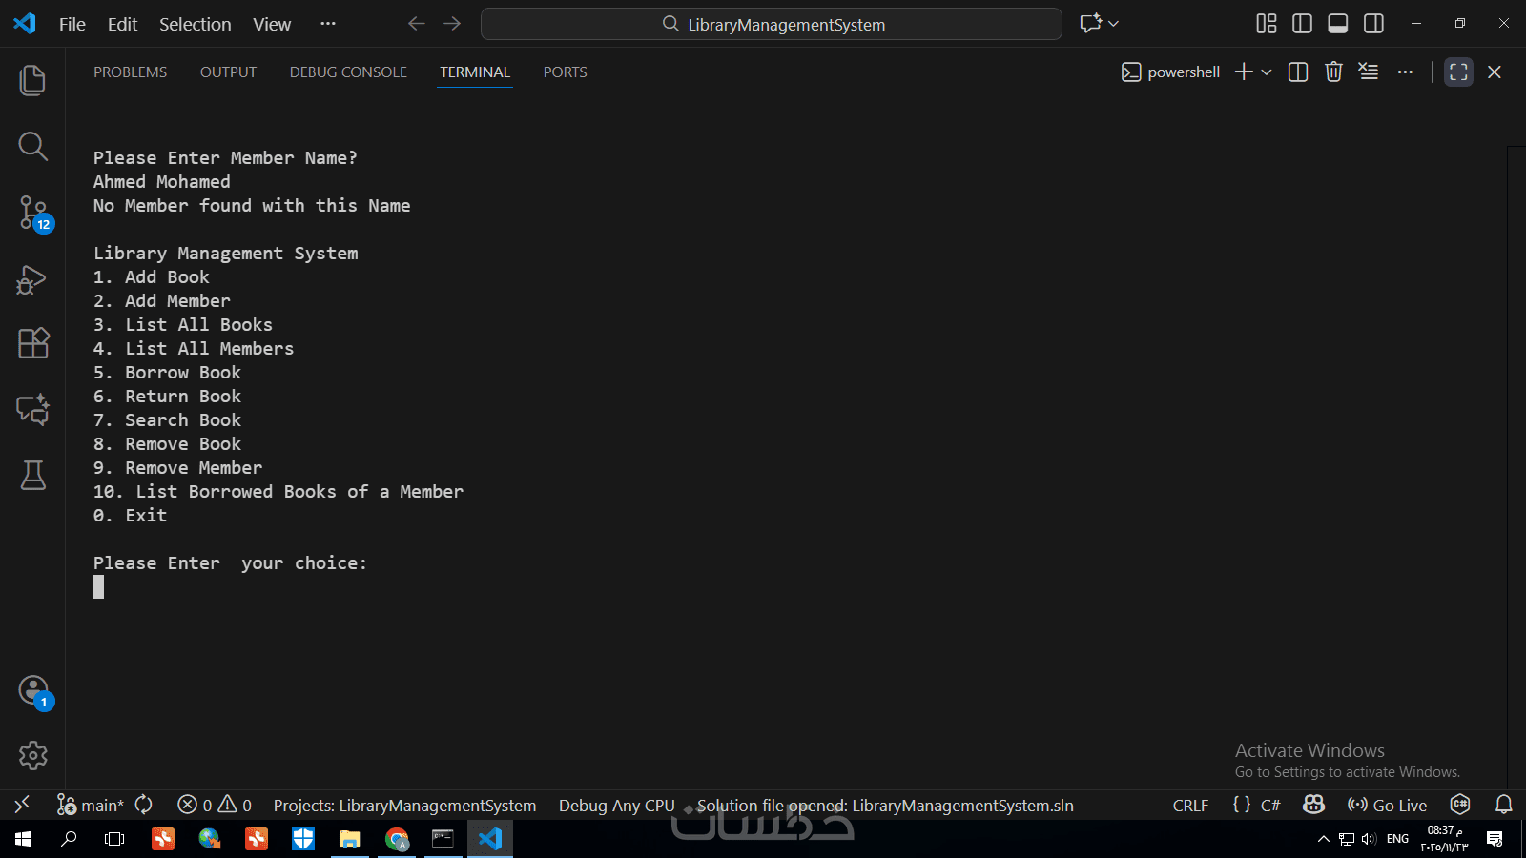Screen dimensions: 1526x858
Task: Switch to the PROBLEMS tab
Action: (x=130, y=71)
